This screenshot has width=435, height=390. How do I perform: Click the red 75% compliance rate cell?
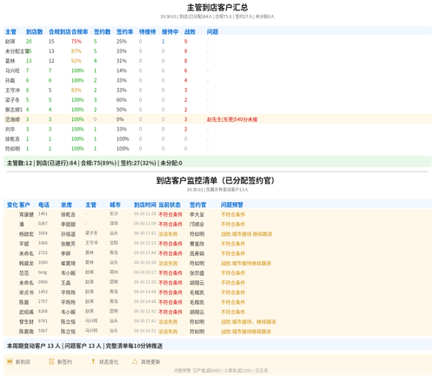tap(77, 42)
